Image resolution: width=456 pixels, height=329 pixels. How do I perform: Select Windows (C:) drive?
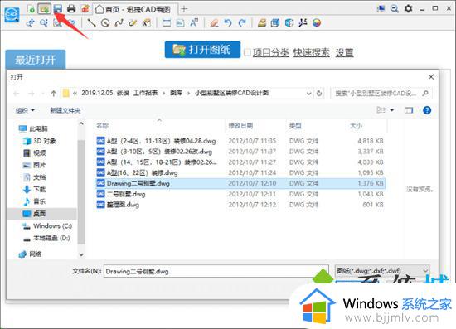pyautogui.click(x=47, y=225)
